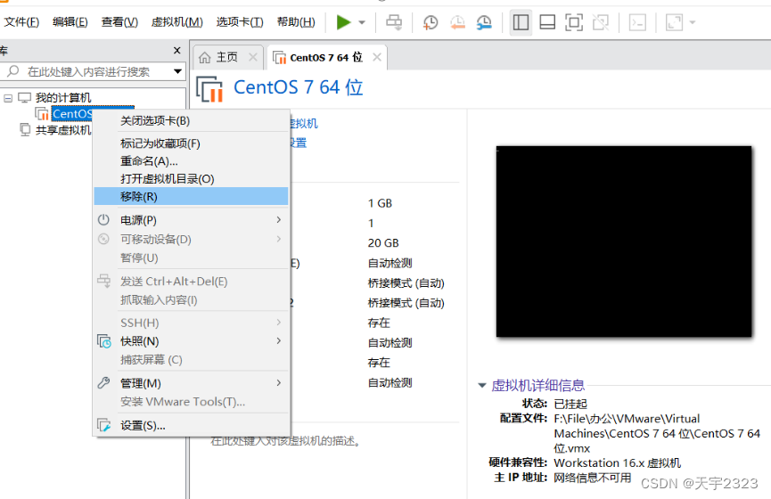Image resolution: width=771 pixels, height=499 pixels.
Task: Choose 移除(R) from context menu
Action: tap(191, 197)
